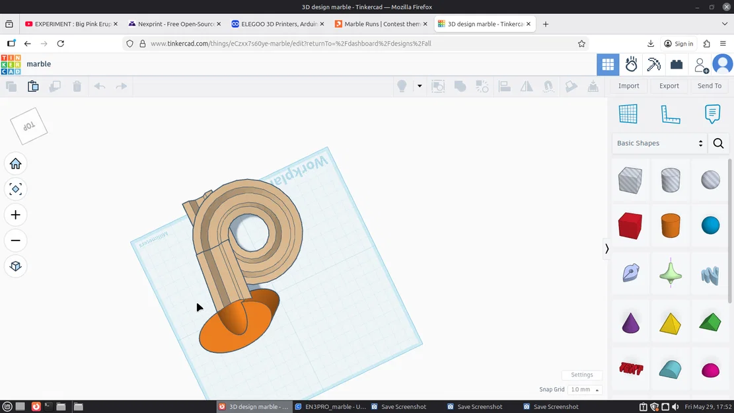
Task: Fit all in view
Action: pyautogui.click(x=15, y=189)
